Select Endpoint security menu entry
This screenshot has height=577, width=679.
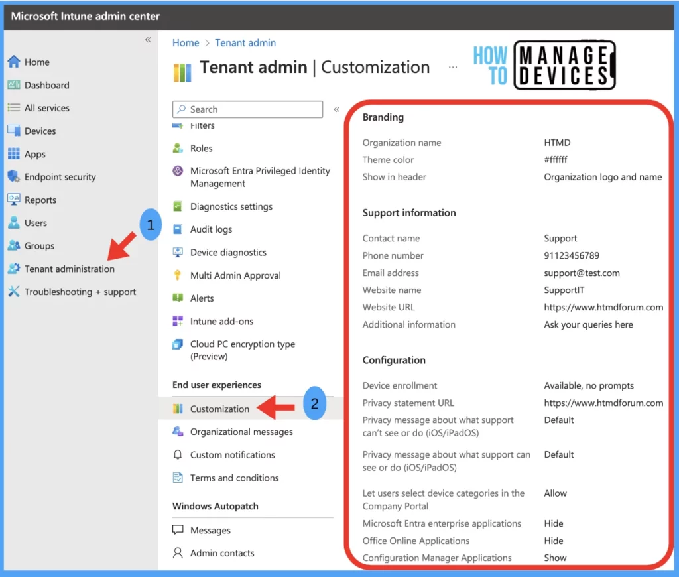tap(60, 176)
